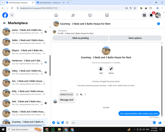Click the (908)4755236 message bubble
Image resolution: width=165 pixels, height=132 pixels.
pyautogui.click(x=66, y=94)
